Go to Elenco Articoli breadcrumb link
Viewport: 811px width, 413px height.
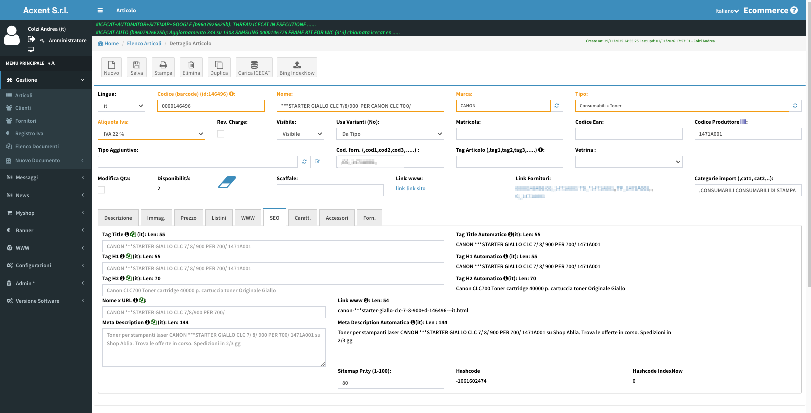144,44
